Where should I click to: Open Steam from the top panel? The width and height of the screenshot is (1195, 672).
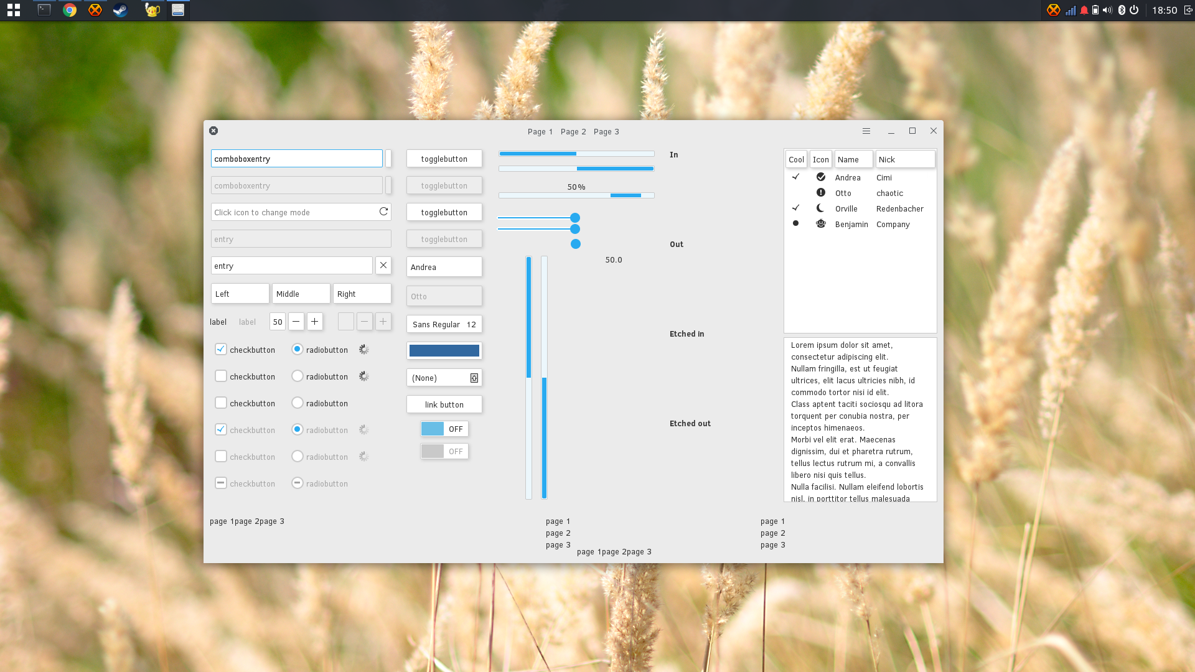(x=120, y=10)
